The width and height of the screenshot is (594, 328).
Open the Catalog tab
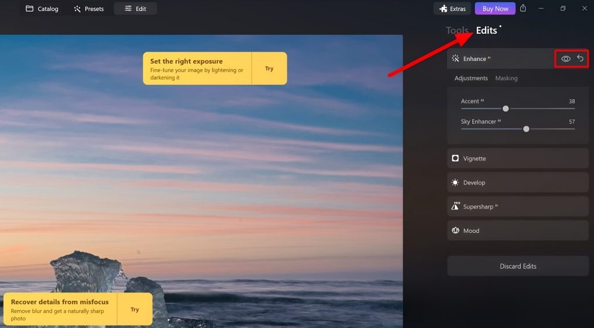point(42,9)
